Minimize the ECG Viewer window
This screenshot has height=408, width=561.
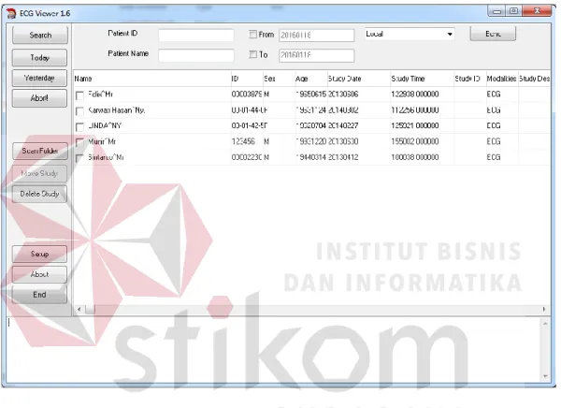496,11
